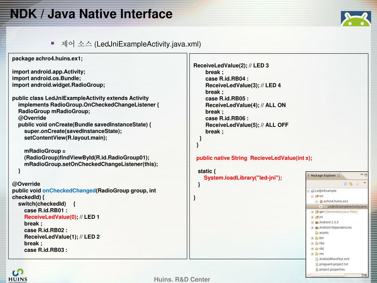This screenshot has height=283, width=377.
Task: Click the assets folder icon
Action: (317, 233)
